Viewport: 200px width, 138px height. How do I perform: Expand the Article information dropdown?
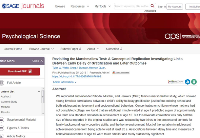click(65, 82)
